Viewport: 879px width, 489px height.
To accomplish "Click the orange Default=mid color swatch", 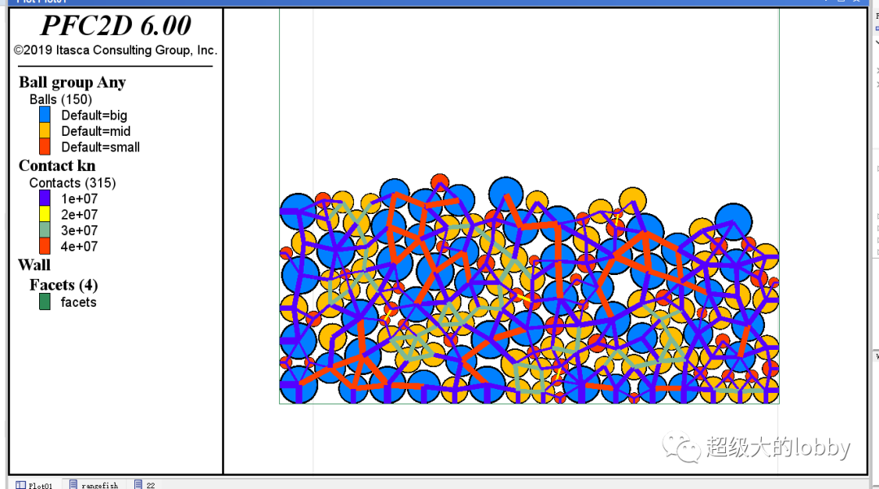I will (x=45, y=130).
